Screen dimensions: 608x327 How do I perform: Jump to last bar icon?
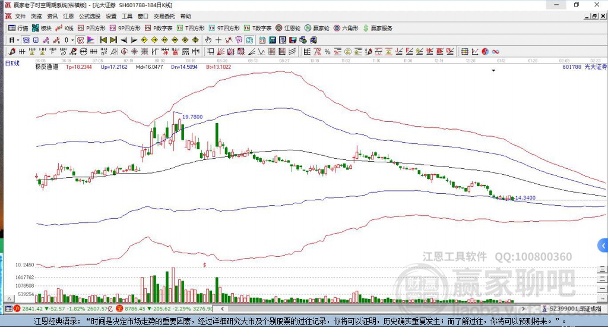pyautogui.click(x=113, y=40)
